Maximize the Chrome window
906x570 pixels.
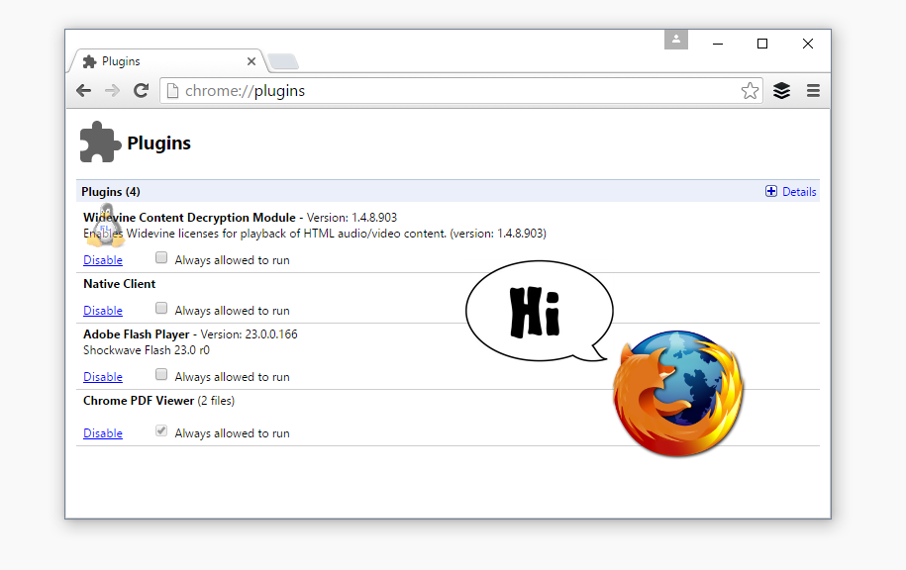(762, 44)
